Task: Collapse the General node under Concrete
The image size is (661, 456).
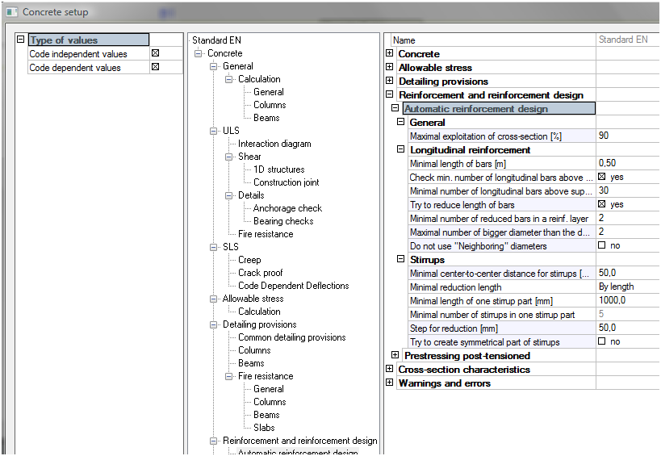Action: pyautogui.click(x=213, y=67)
